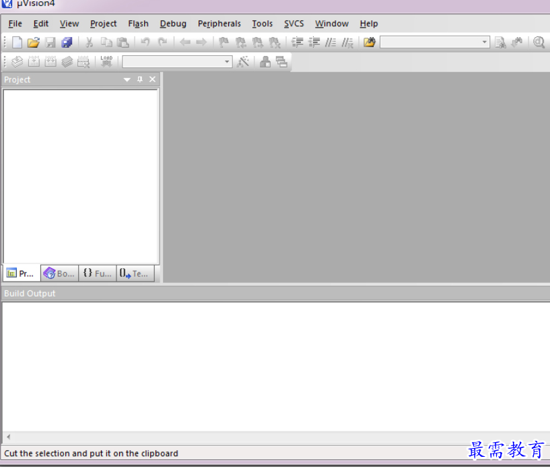Switch to the Books (Bo...) tab
This screenshot has width=550, height=471.
coord(59,274)
